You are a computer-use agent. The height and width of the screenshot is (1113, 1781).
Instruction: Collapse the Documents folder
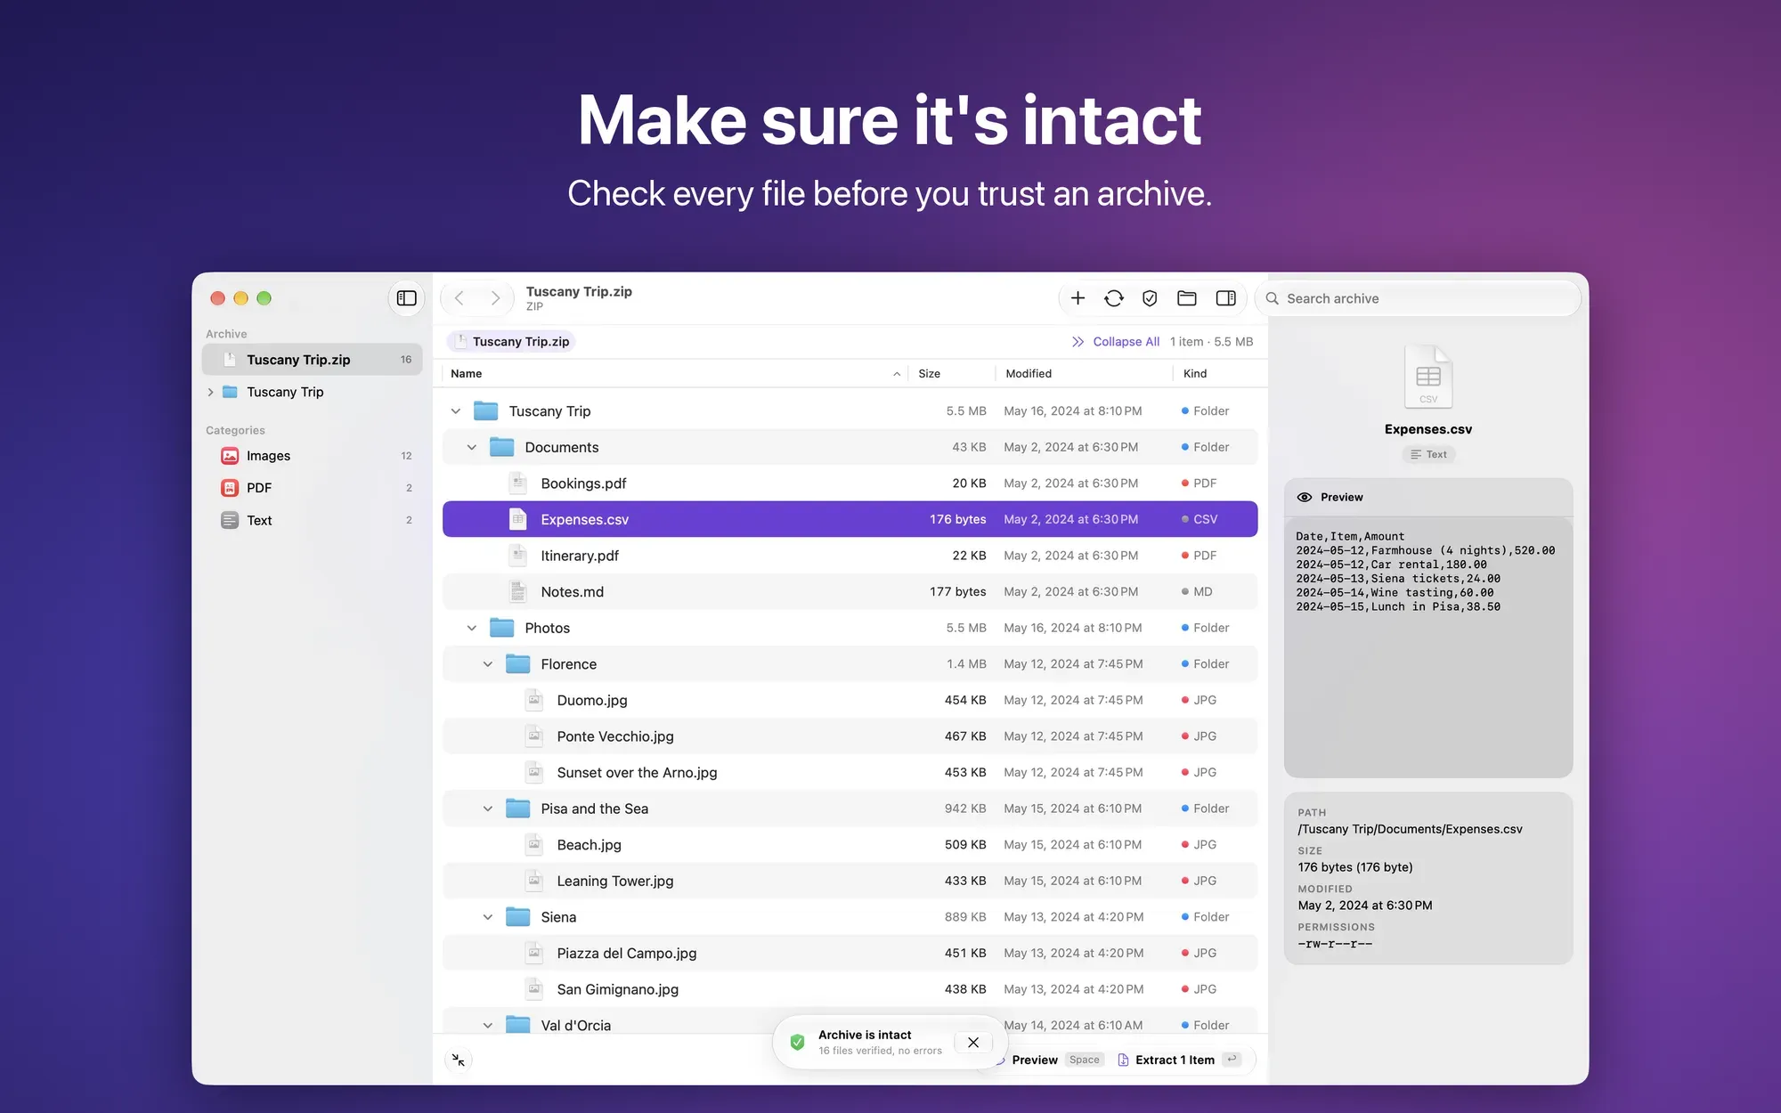click(x=472, y=447)
